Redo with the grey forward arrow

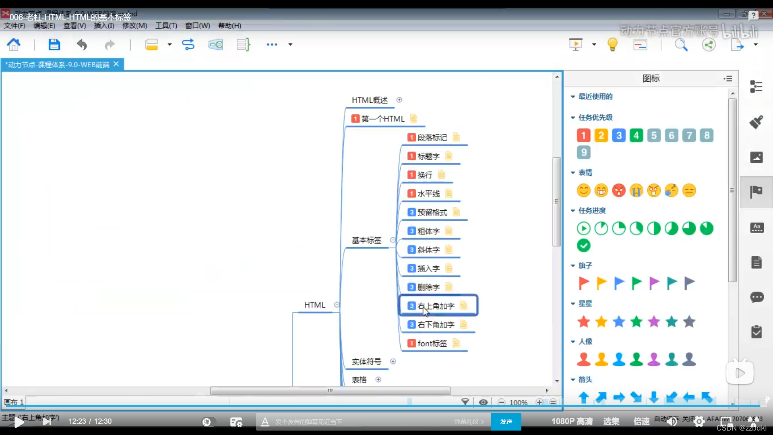[x=110, y=44]
